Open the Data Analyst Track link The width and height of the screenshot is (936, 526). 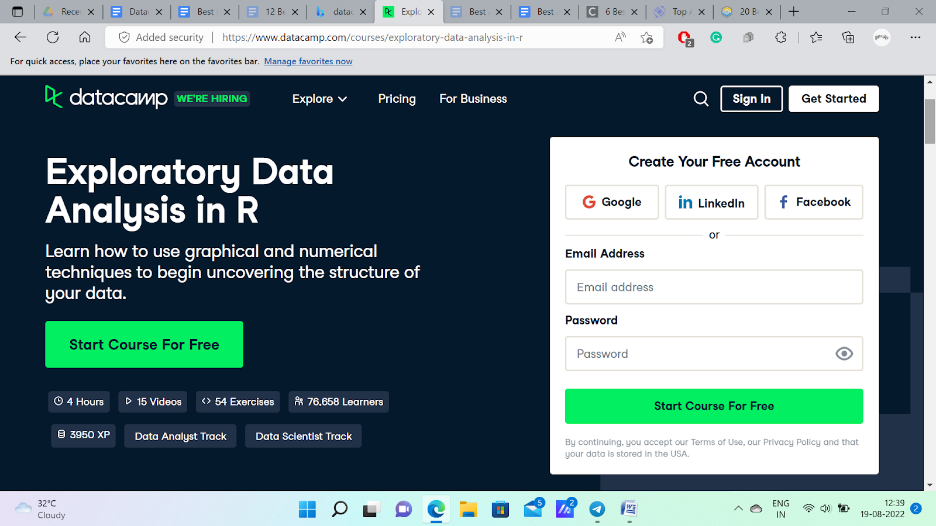180,436
